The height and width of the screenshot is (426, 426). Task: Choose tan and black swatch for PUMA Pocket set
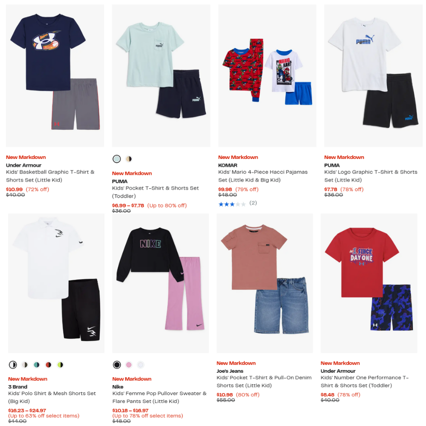click(x=129, y=159)
